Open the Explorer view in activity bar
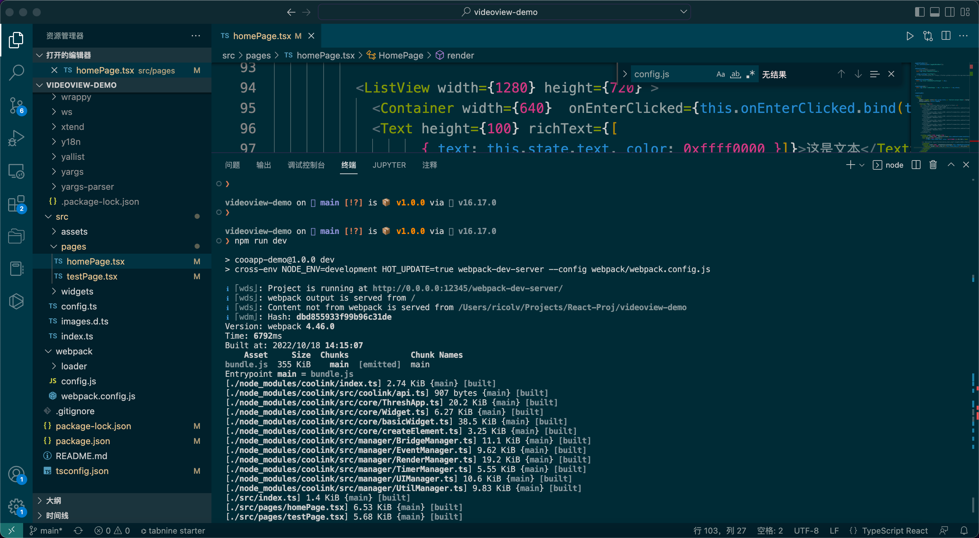The height and width of the screenshot is (538, 979). click(16, 39)
